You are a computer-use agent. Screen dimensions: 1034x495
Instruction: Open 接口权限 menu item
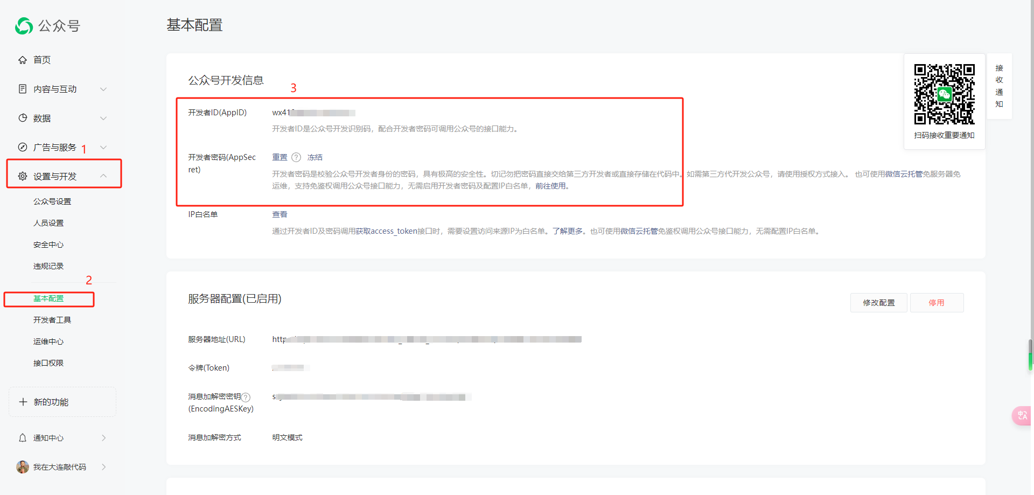48,363
